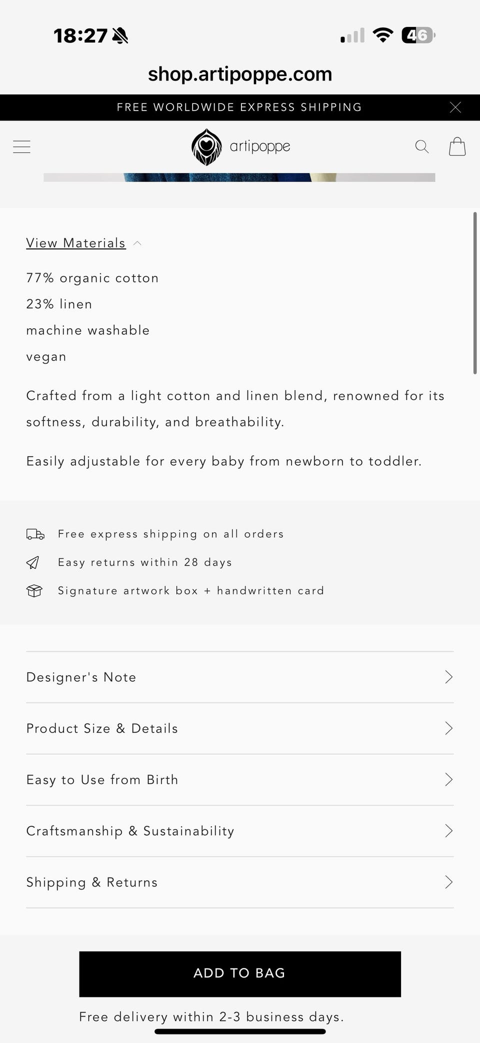Tap the delivery truck shipping icon
The image size is (480, 1043).
click(35, 534)
